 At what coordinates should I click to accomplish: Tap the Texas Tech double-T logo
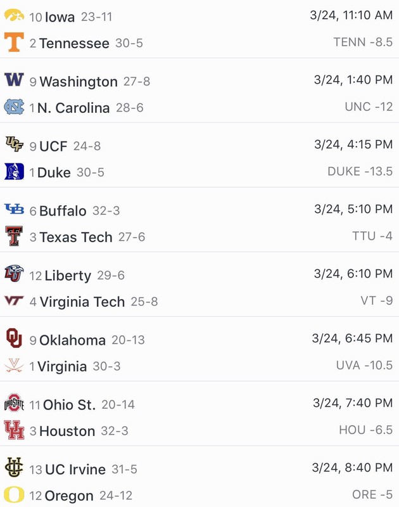coord(14,236)
